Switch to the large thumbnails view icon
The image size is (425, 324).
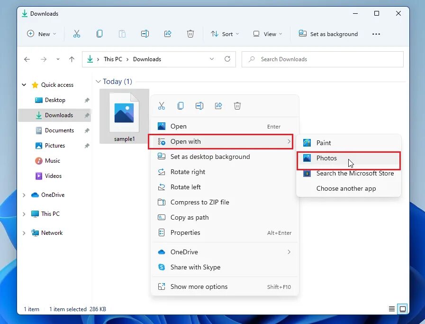pos(403,309)
